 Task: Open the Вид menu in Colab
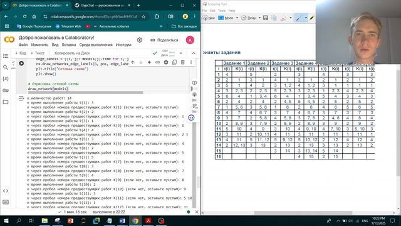pos(55,45)
